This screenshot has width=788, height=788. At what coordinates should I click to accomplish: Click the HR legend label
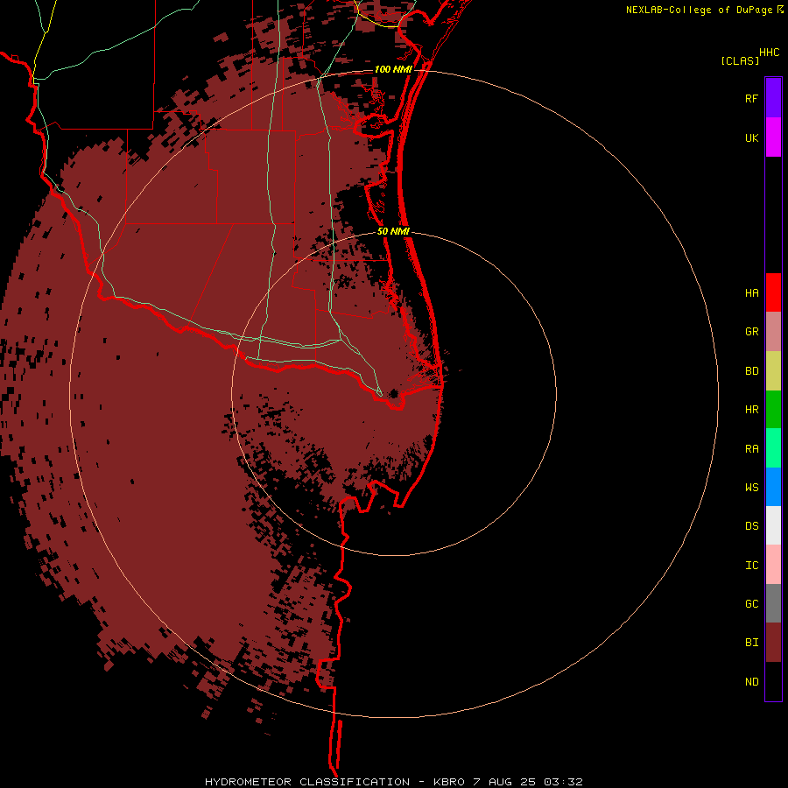click(x=751, y=410)
